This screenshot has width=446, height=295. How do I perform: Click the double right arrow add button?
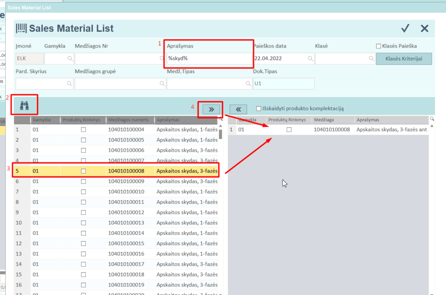[x=211, y=109]
